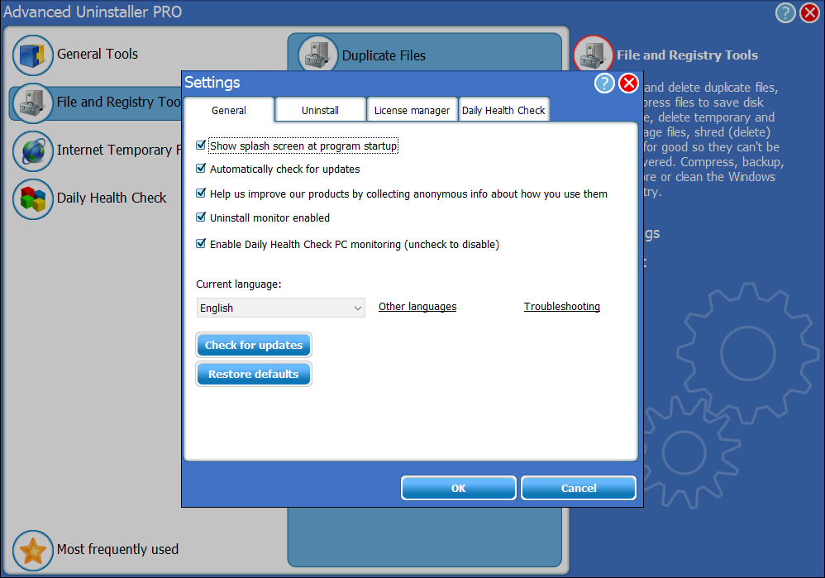The image size is (825, 578).
Task: Open Daily Health Check cubes icon
Action: pos(32,199)
